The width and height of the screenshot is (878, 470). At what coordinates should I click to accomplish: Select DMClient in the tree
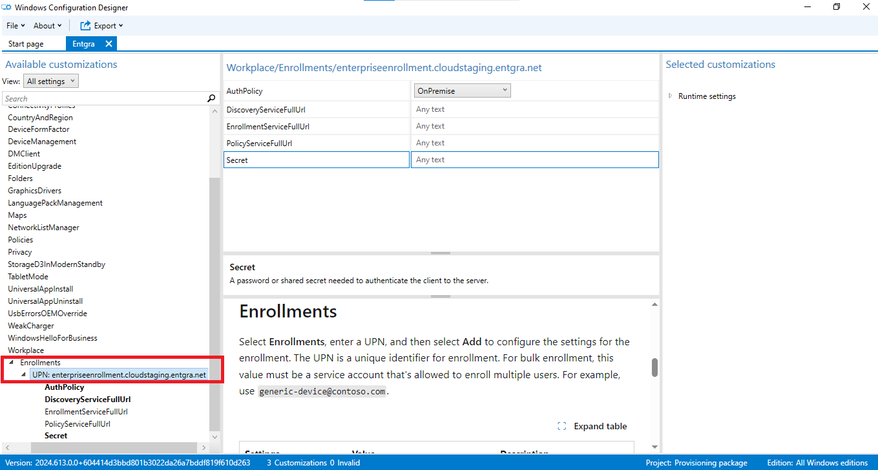24,154
